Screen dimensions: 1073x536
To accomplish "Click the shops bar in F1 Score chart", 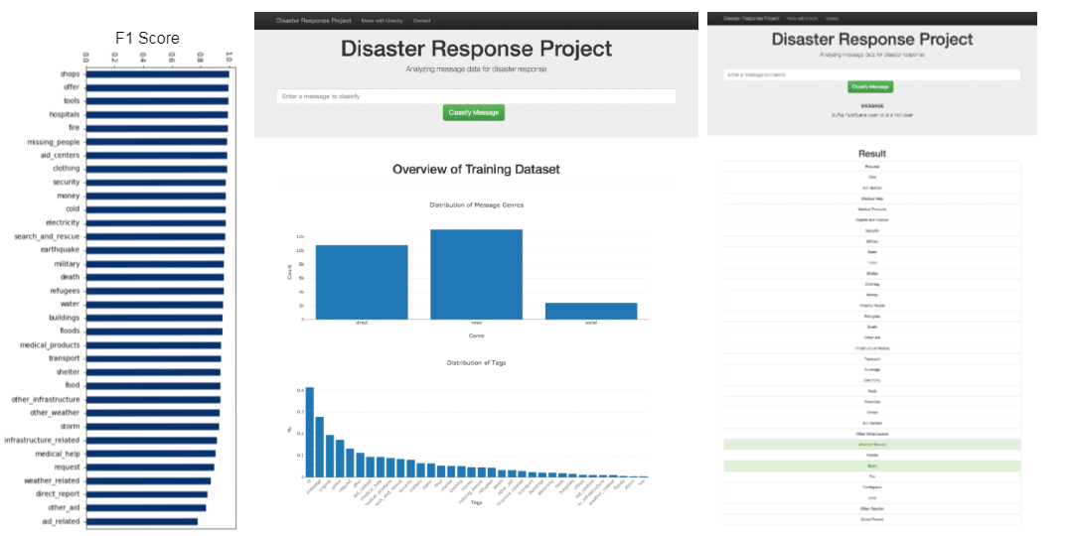I will [157, 73].
